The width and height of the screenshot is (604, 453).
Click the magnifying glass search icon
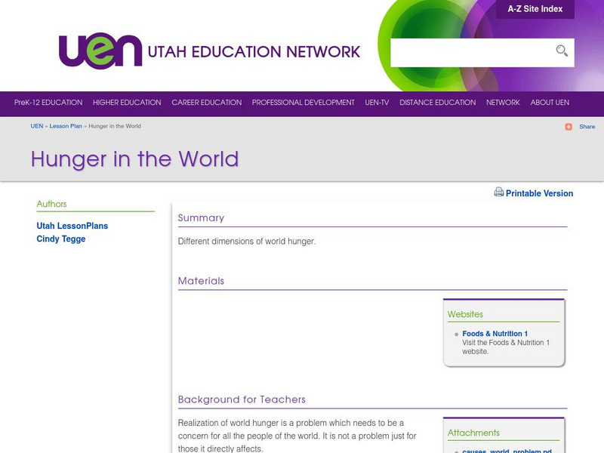pyautogui.click(x=562, y=51)
